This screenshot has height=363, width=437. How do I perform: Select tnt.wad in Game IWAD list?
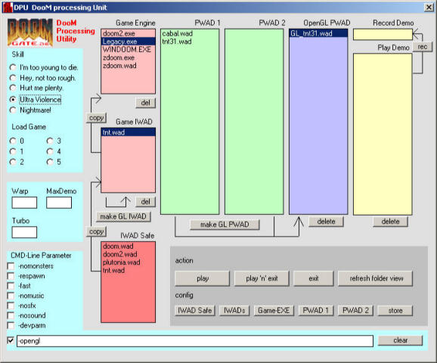point(129,132)
